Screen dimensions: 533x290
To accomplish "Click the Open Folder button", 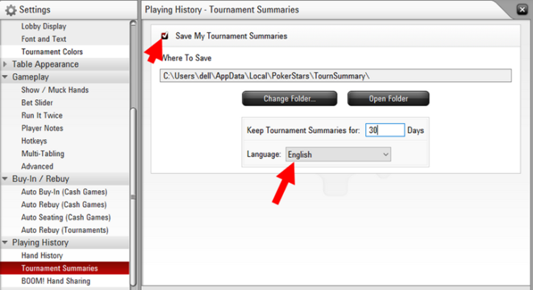I will [388, 98].
